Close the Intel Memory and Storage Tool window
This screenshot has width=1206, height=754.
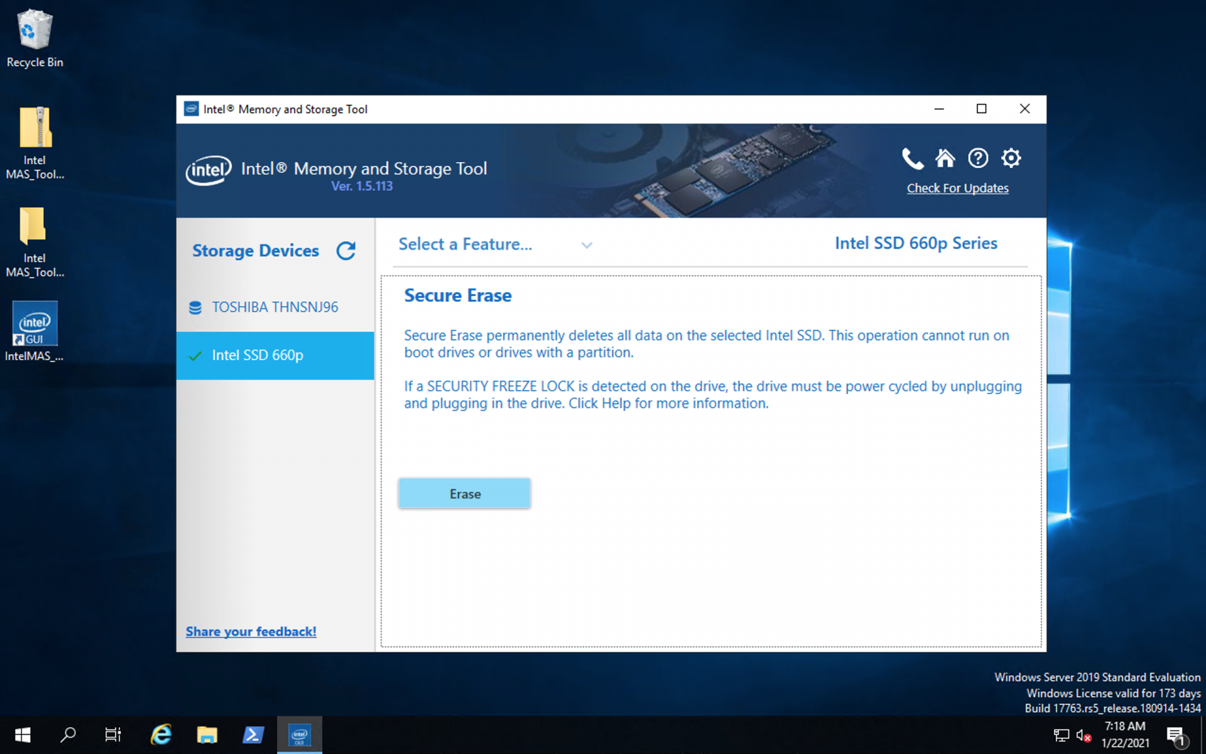coord(1024,109)
